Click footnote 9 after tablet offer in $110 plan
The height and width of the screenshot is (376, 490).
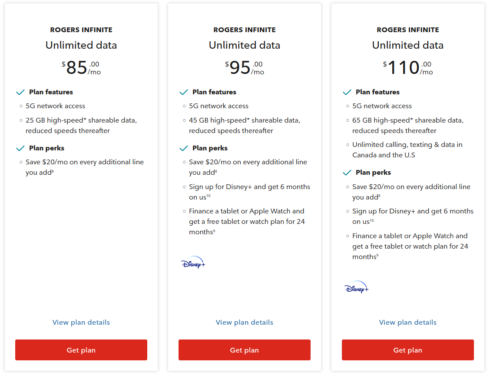coord(377,256)
